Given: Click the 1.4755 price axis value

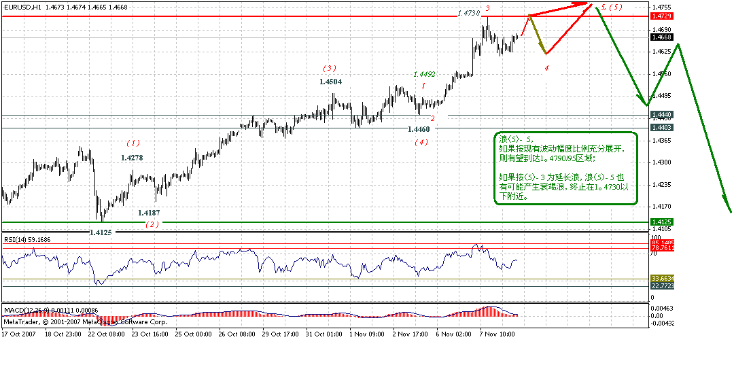Looking at the screenshot, I should tap(662, 7).
